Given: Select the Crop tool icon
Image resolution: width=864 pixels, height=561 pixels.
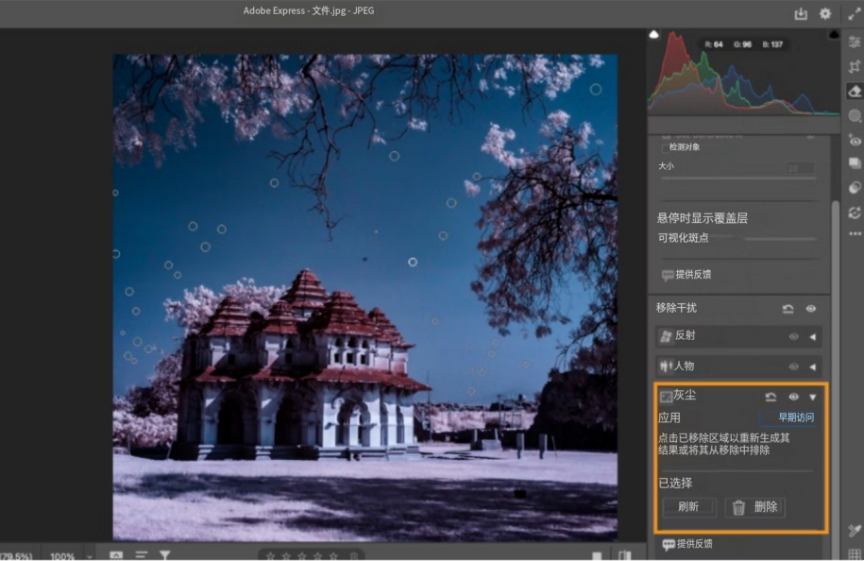Looking at the screenshot, I should tap(855, 66).
